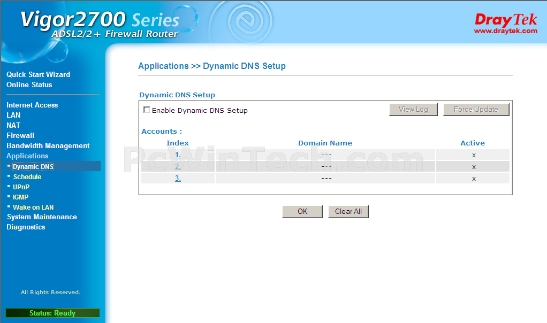
Task: Open the Internet Access menu
Action: (32, 105)
